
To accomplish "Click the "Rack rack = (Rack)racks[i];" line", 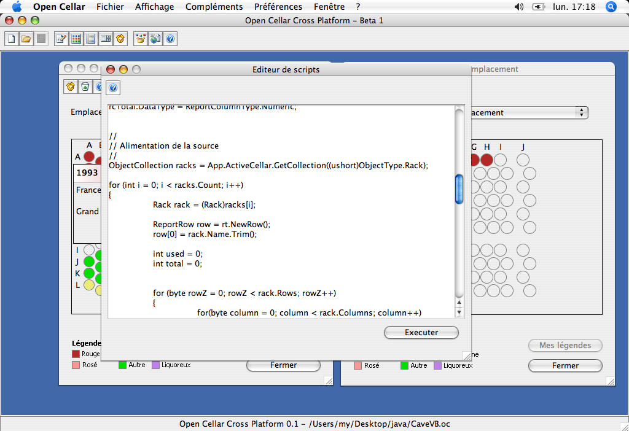I will click(x=204, y=205).
